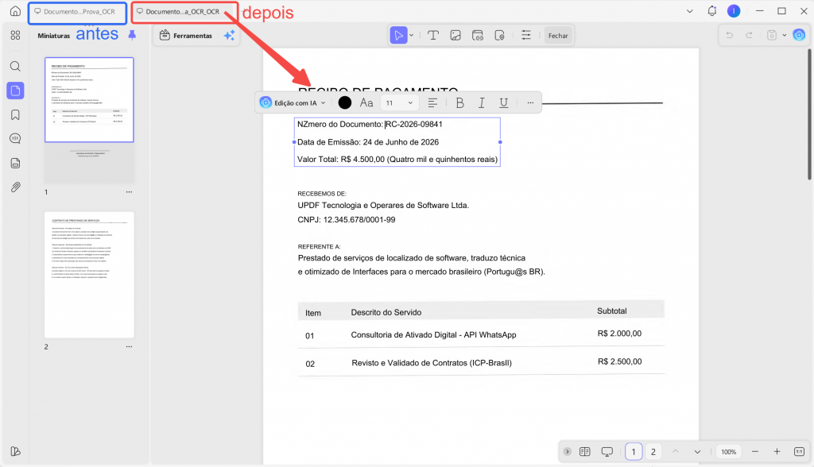Open the black text color swatch
The height and width of the screenshot is (467, 814).
[x=345, y=102]
